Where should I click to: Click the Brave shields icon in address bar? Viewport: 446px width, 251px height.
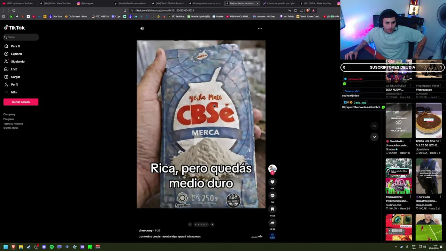(308, 10)
